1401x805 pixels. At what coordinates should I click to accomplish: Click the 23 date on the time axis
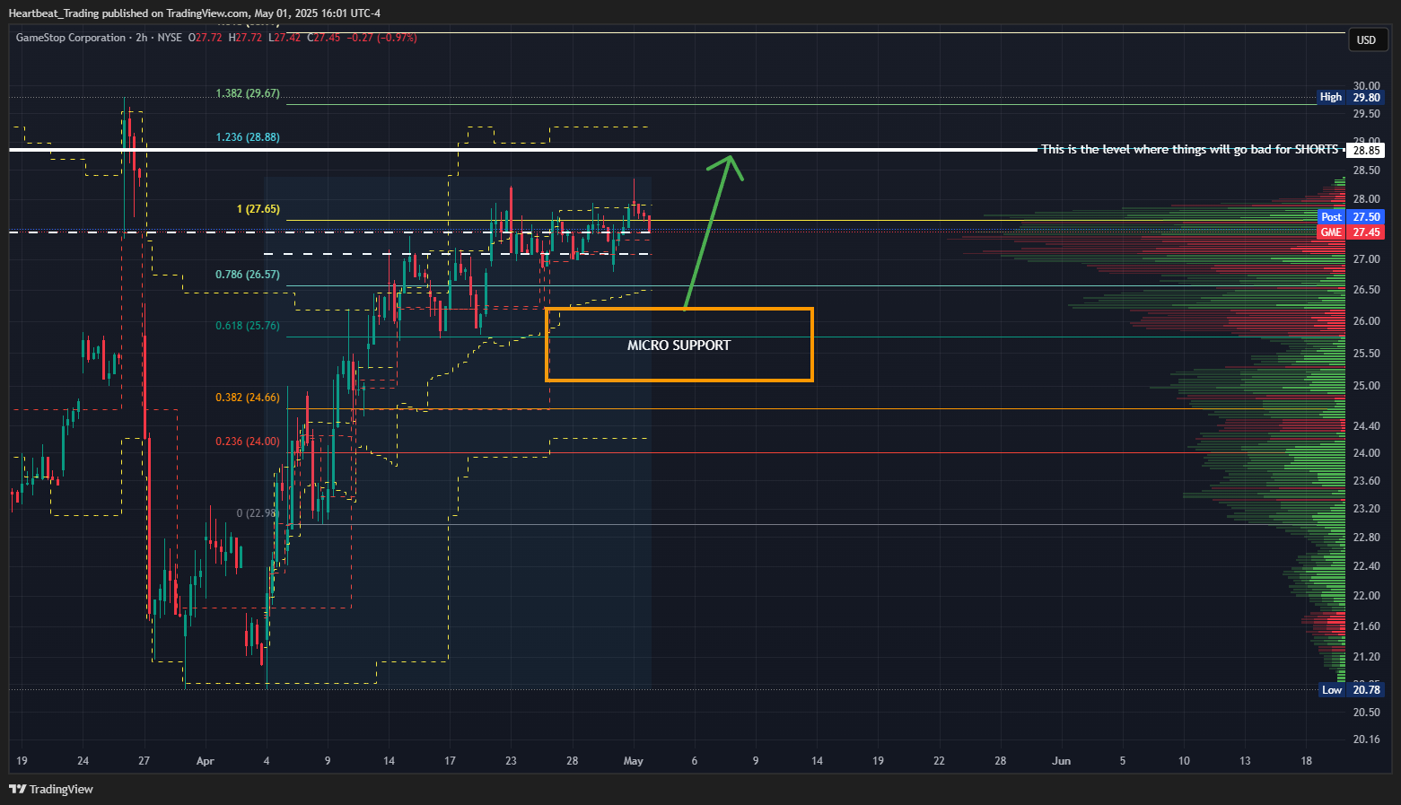tap(512, 761)
